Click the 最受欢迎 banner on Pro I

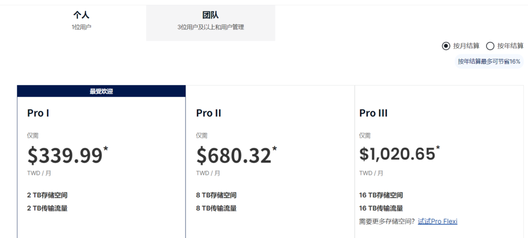pyautogui.click(x=101, y=91)
